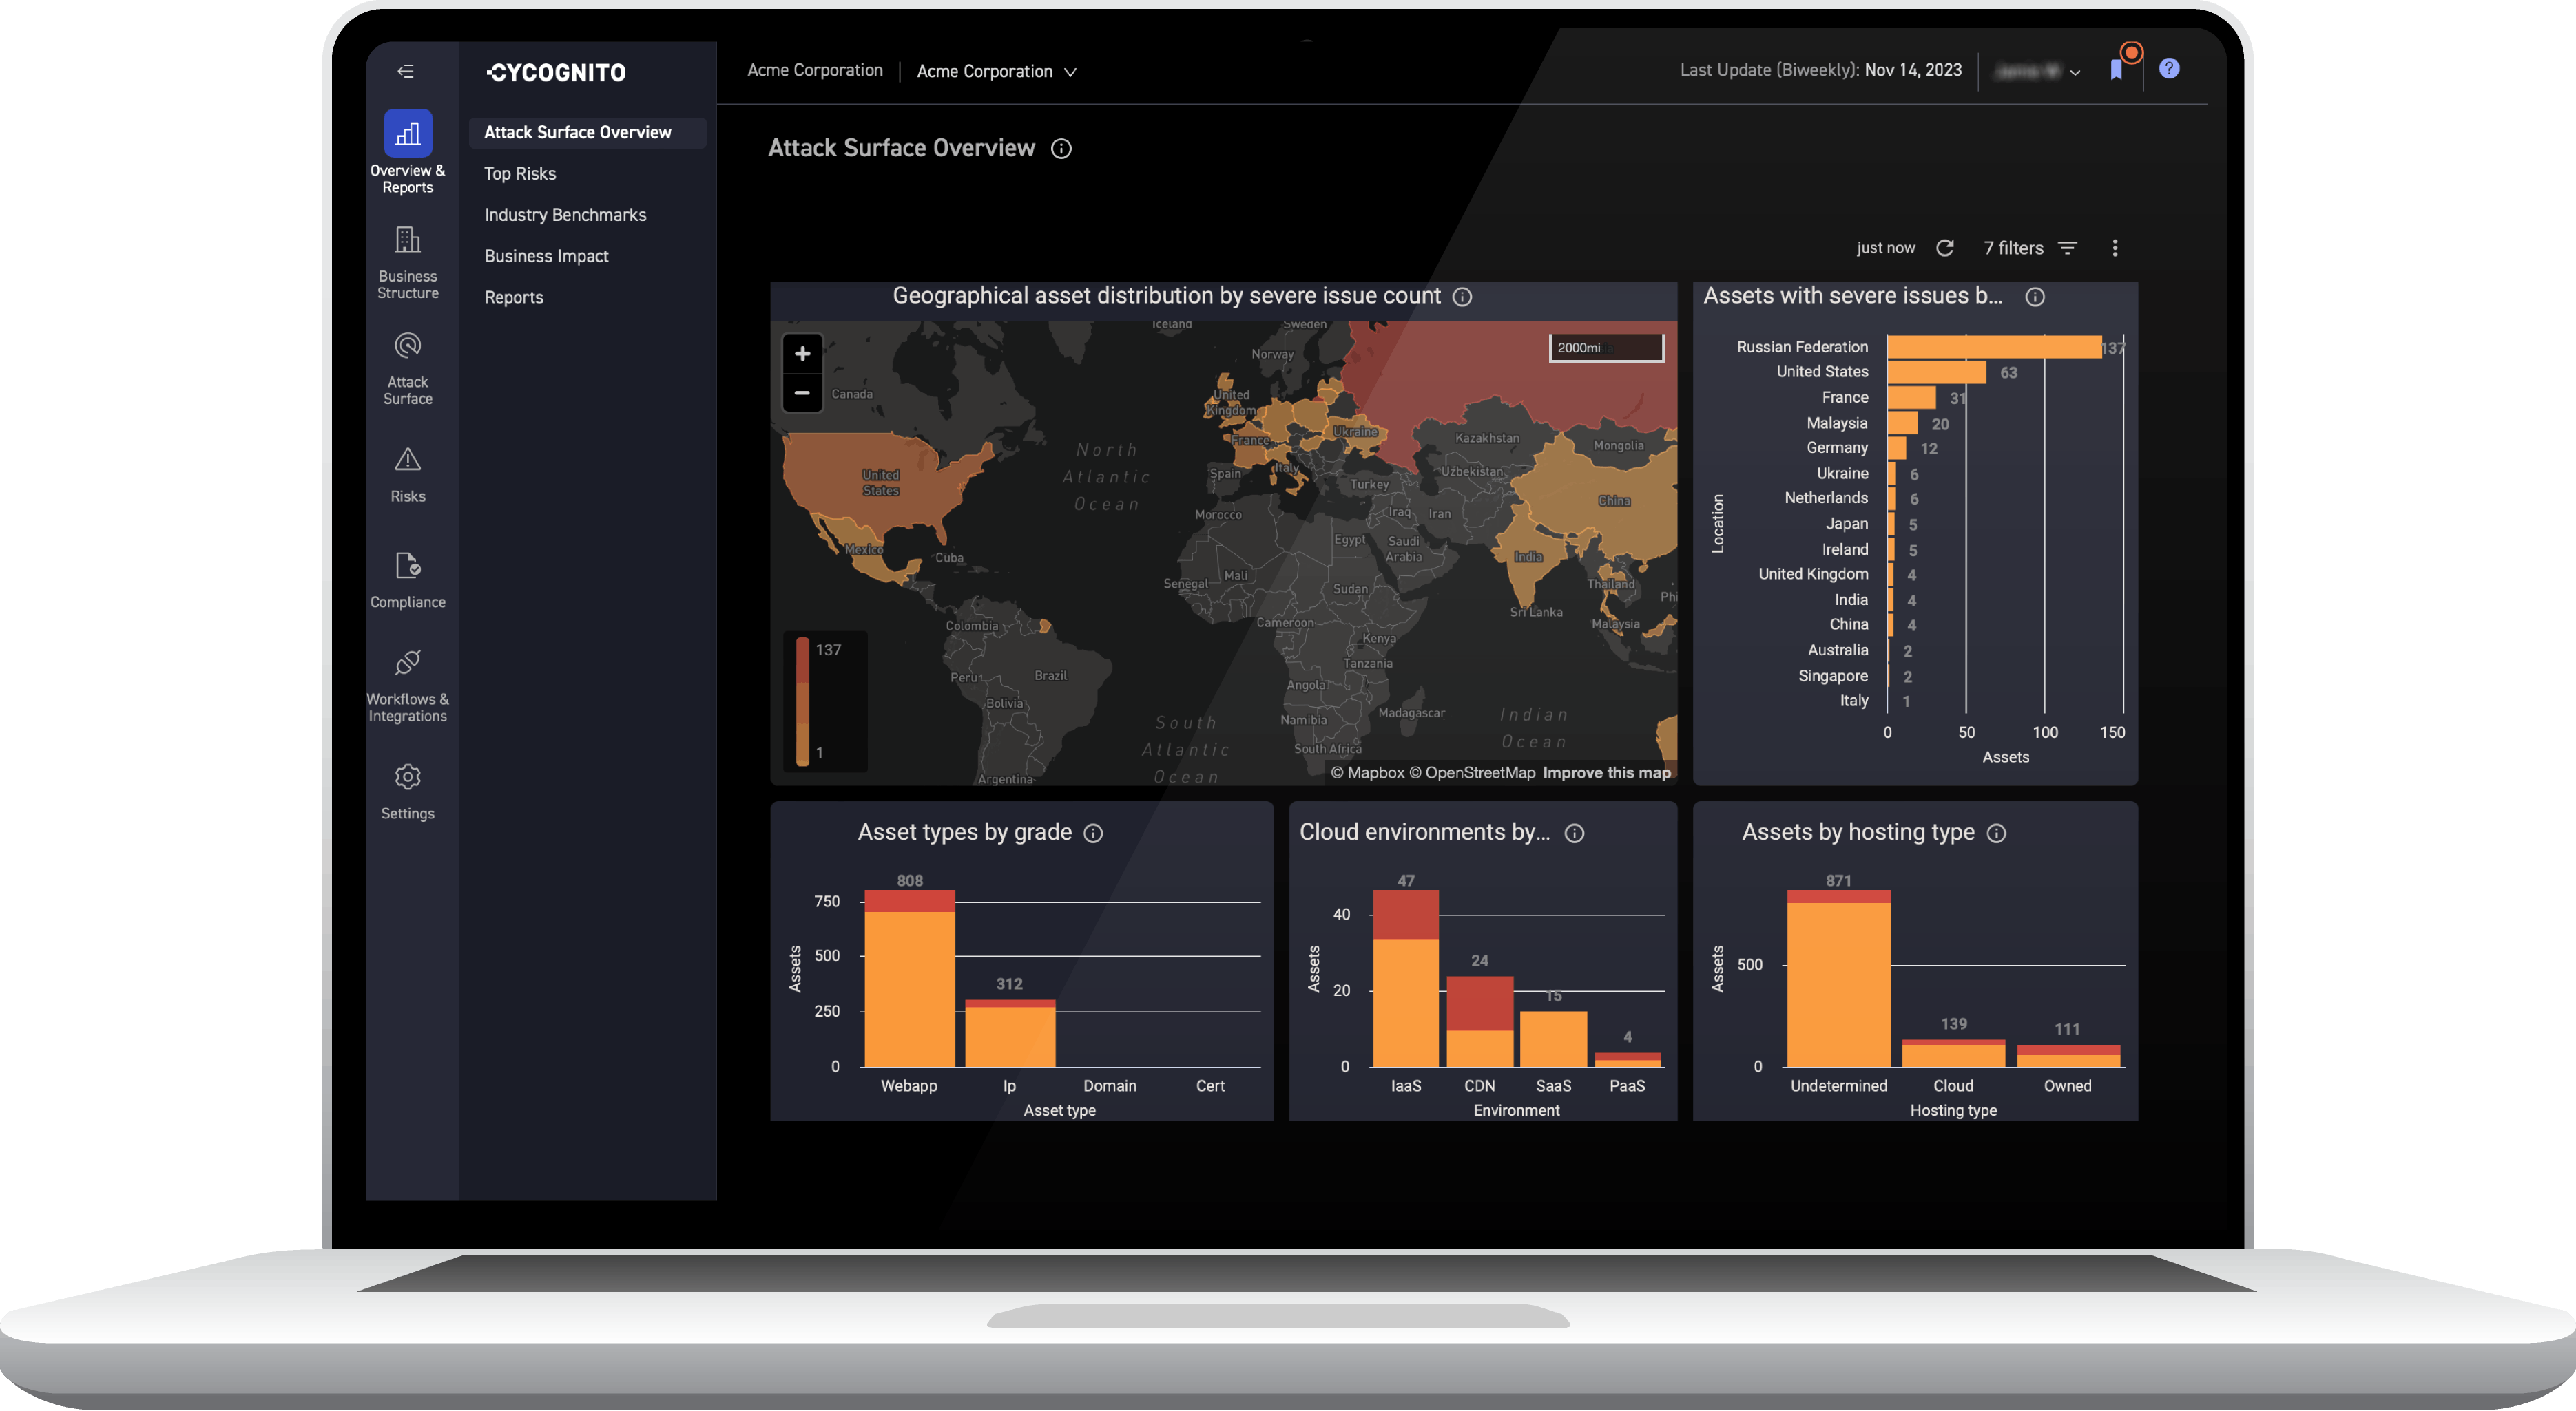Open the Compliance section
Image resolution: width=2576 pixels, height=1411 pixels.
point(407,580)
